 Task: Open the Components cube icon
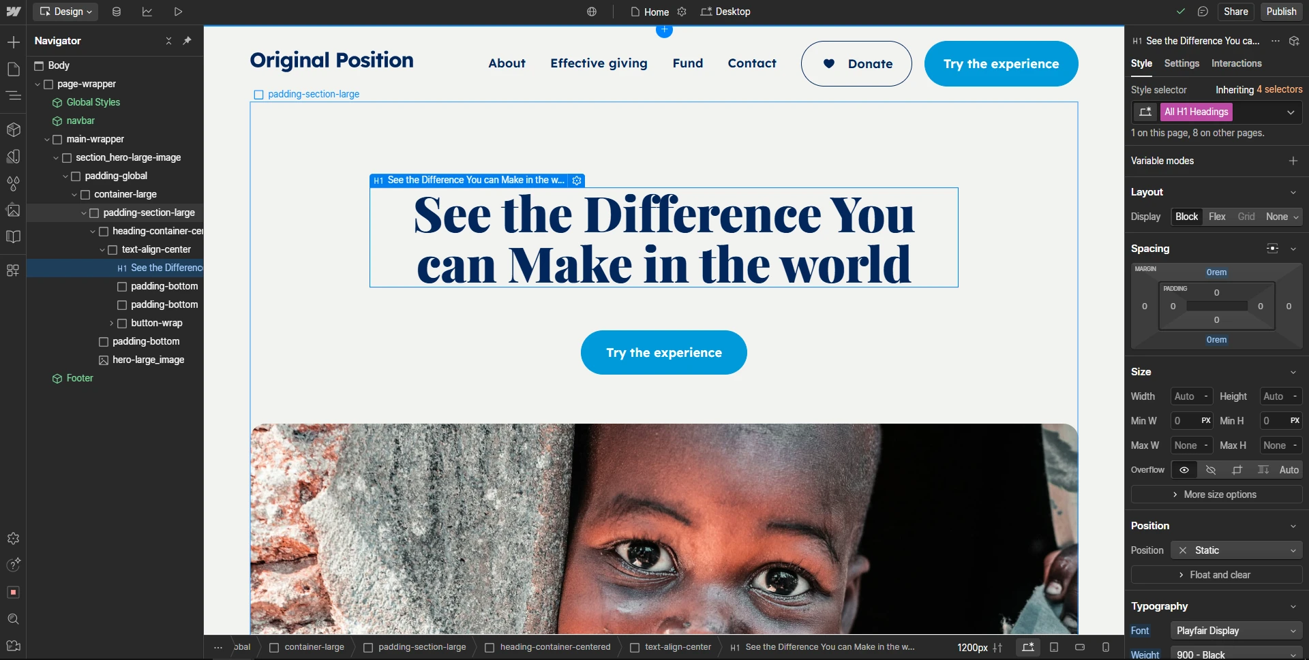pyautogui.click(x=13, y=129)
